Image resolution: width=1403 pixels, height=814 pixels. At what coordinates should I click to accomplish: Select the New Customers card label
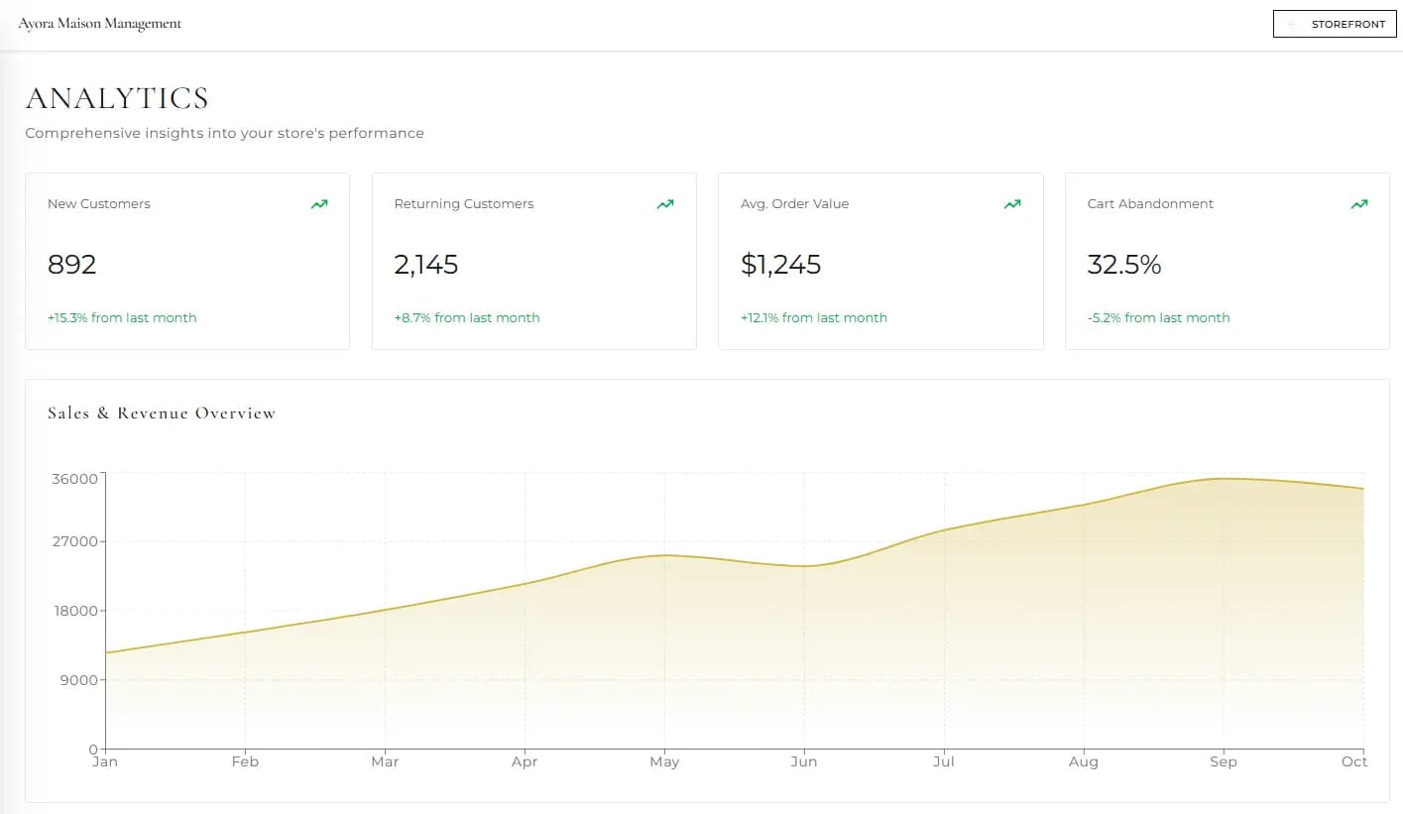click(x=99, y=203)
